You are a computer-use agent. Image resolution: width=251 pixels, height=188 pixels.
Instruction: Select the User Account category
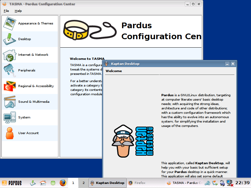point(30,133)
